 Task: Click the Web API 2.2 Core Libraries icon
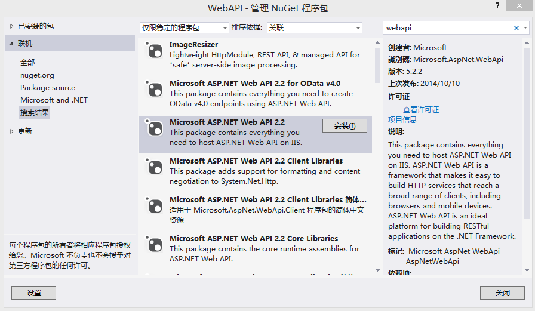tap(154, 245)
